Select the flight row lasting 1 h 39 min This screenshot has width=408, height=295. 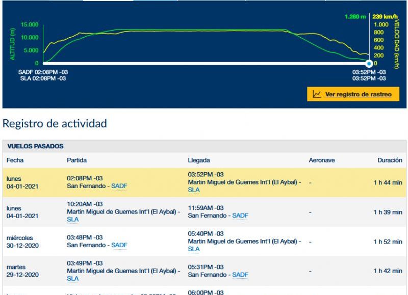pyautogui.click(x=205, y=212)
